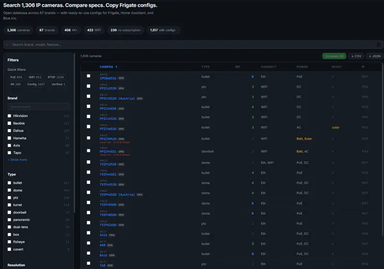The image size is (384, 269).
Task: Tick the Hikvision brand checkbox
Action: [9, 116]
